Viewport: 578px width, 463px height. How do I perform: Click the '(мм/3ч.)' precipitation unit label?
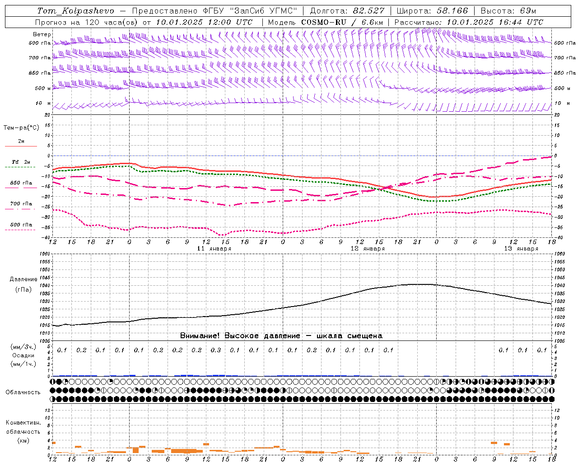point(23,347)
